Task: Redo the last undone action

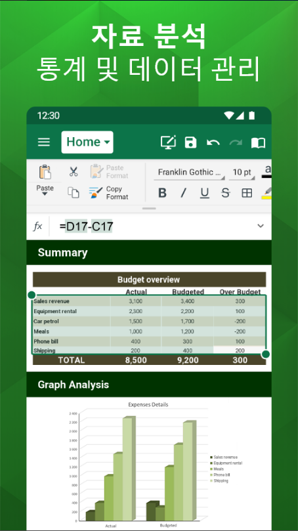Action: (236, 142)
